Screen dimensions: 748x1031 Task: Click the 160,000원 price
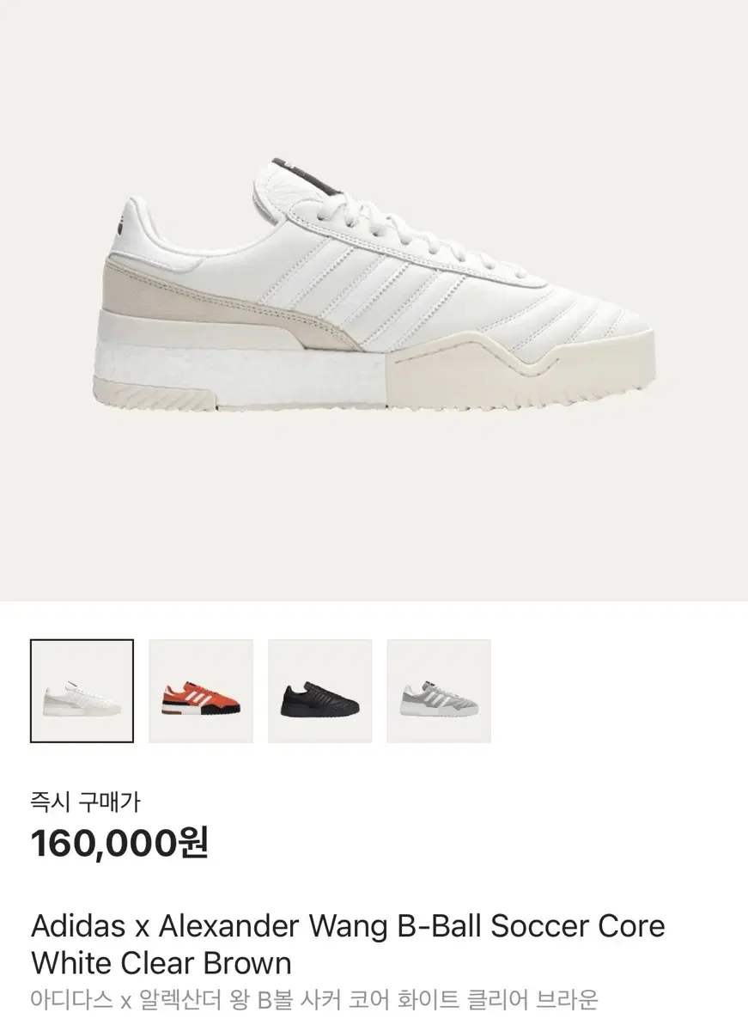[119, 844]
